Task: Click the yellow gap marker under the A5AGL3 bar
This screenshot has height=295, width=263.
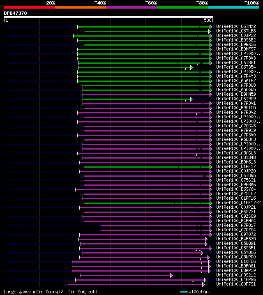Action: [196, 155]
